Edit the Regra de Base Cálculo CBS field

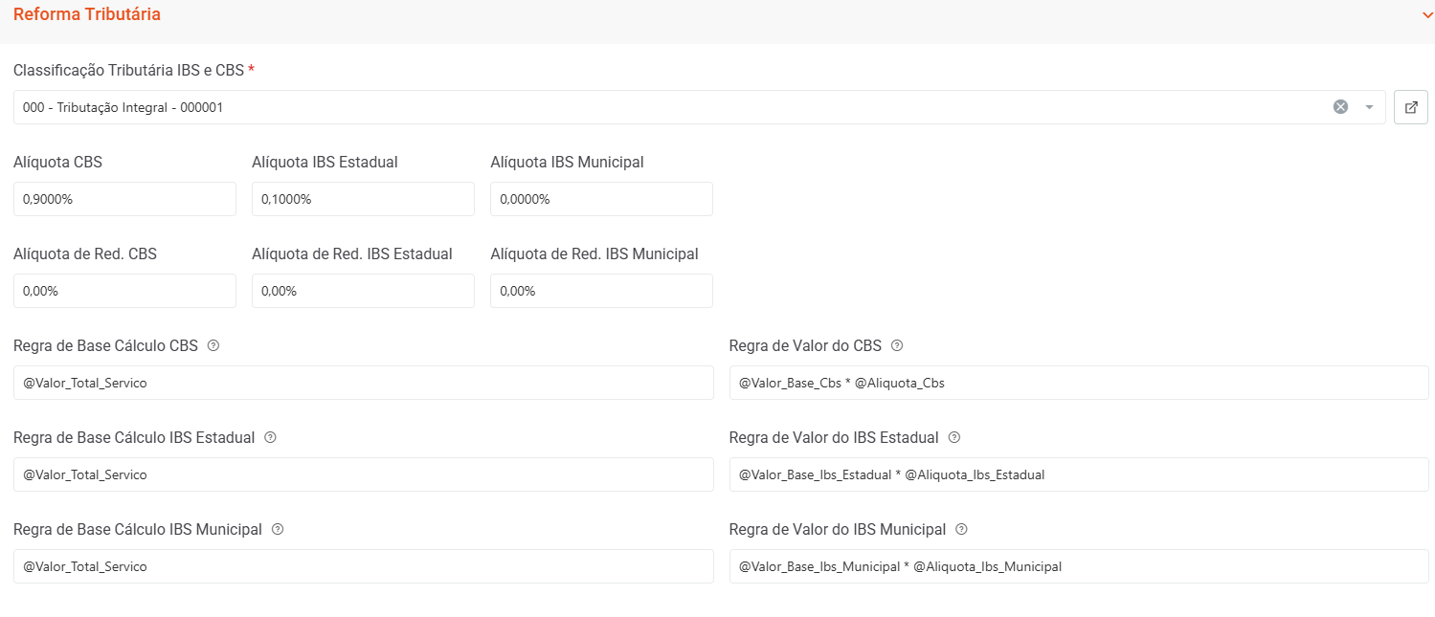point(364,383)
